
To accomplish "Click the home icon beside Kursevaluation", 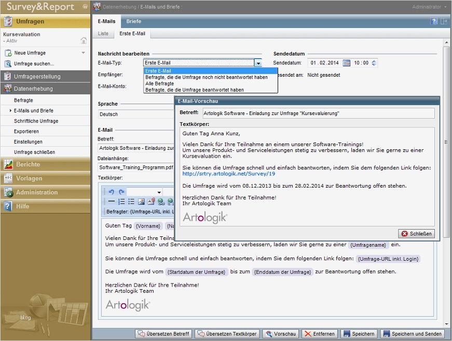I will click(x=84, y=40).
